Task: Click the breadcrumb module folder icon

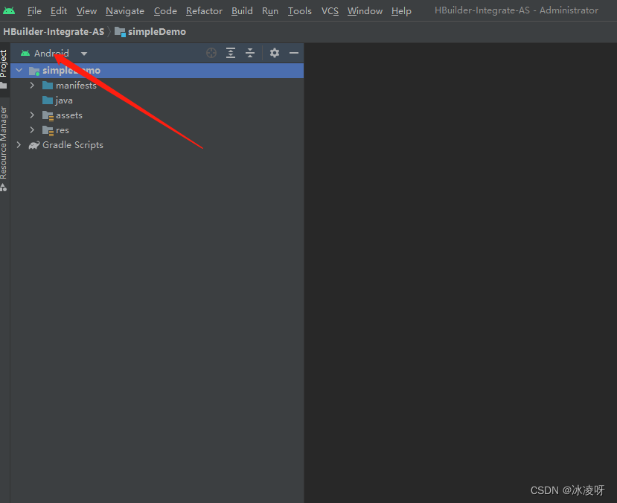Action: point(120,32)
